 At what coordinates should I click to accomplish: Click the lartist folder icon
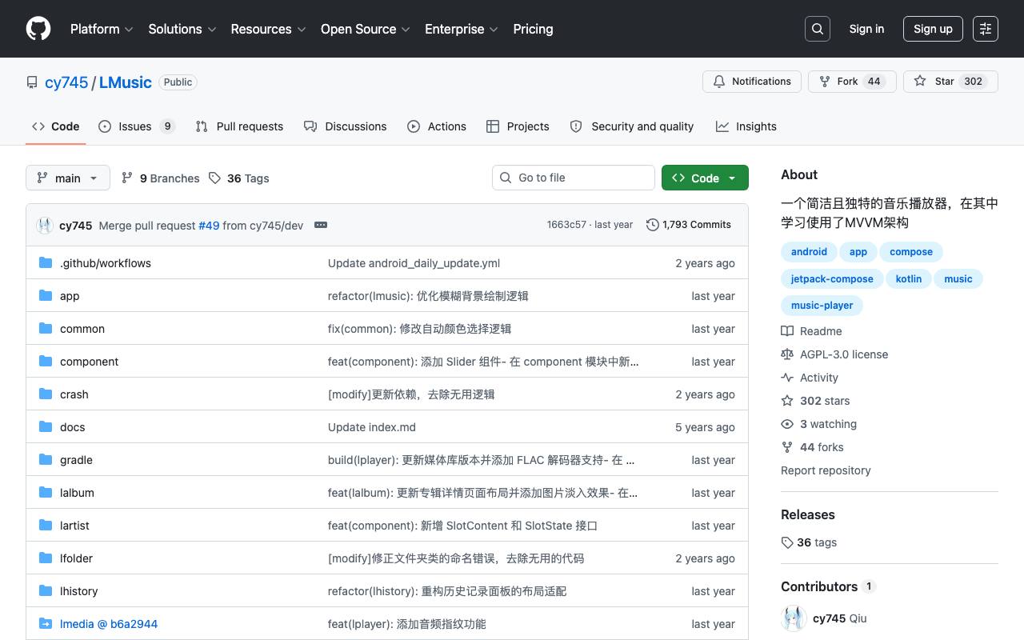[46, 525]
